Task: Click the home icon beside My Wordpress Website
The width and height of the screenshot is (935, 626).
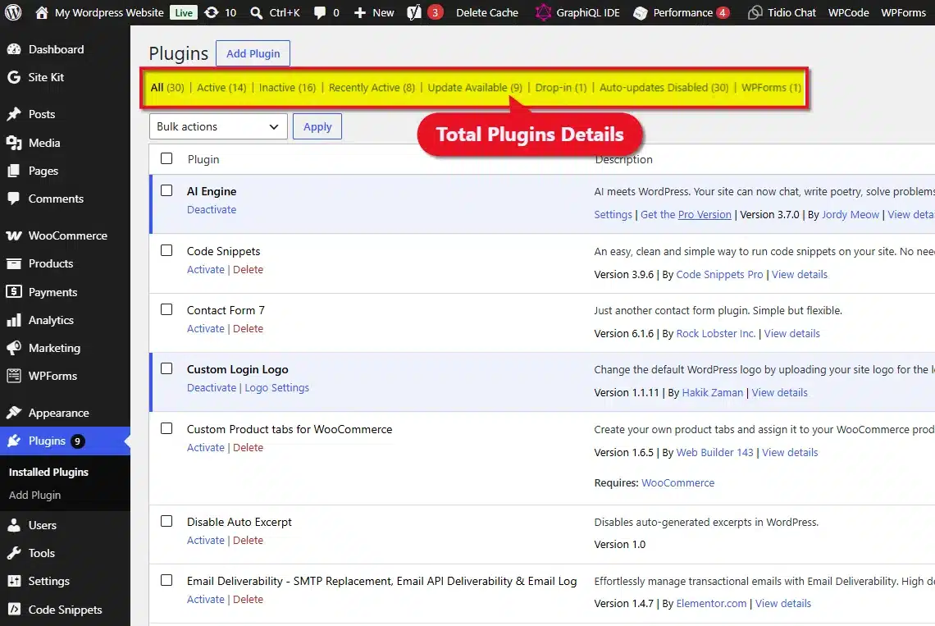Action: 41,12
